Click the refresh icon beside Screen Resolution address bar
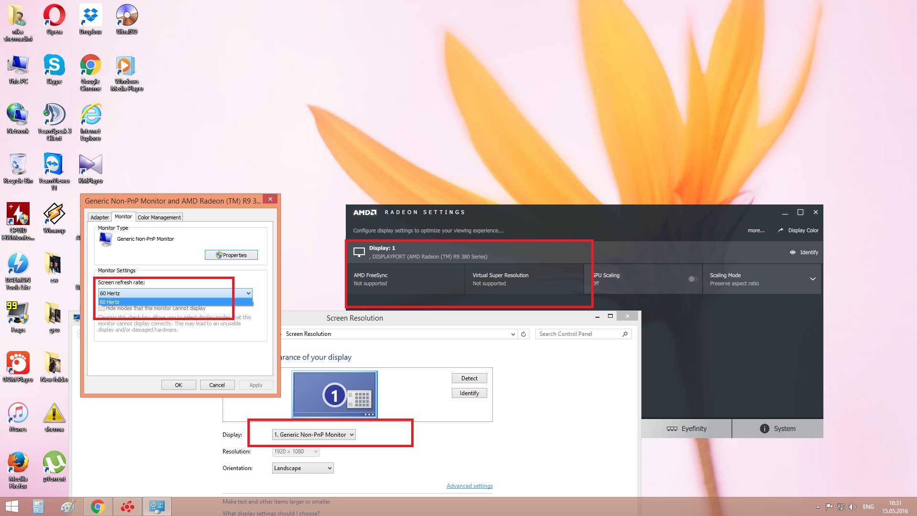The image size is (917, 516). 523,334
